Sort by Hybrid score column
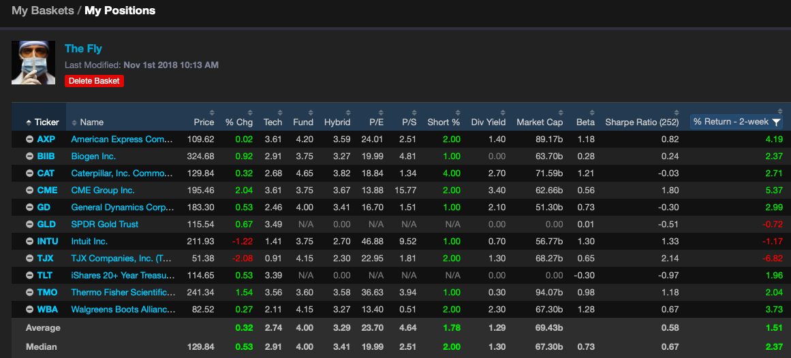The width and height of the screenshot is (791, 358). point(337,122)
